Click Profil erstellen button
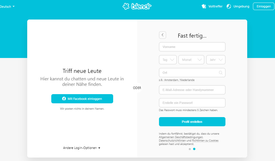The height and width of the screenshot is (161, 275). (192, 122)
